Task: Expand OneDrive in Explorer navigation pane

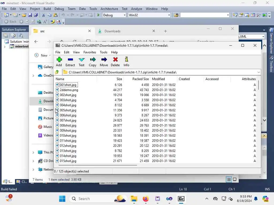Action: pyautogui.click(x=33, y=76)
